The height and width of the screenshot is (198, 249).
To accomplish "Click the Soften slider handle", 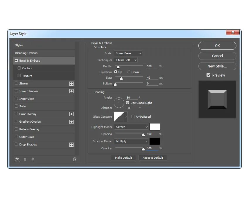I will pos(115,84).
